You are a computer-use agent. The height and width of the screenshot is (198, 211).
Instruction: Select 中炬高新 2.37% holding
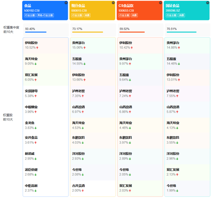[46, 188]
